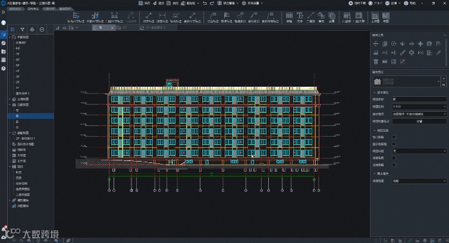Image resolution: width=449 pixels, height=243 pixels.
Task: Toggle the last checkbox in view range section
Action: coord(394,165)
